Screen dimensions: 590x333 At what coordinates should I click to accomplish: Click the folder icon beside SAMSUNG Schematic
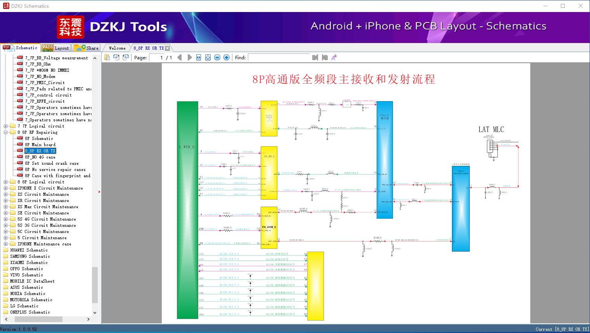(x=5, y=256)
